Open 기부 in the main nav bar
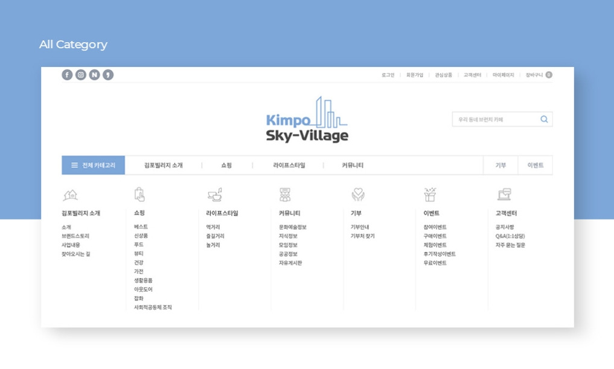The image size is (614, 369). coord(500,165)
